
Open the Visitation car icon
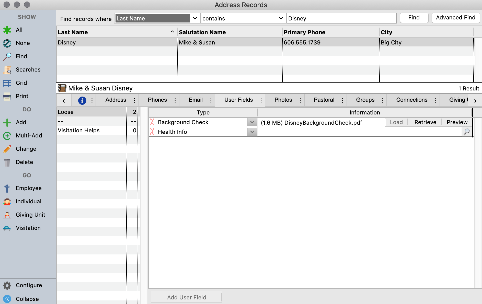pyautogui.click(x=7, y=228)
